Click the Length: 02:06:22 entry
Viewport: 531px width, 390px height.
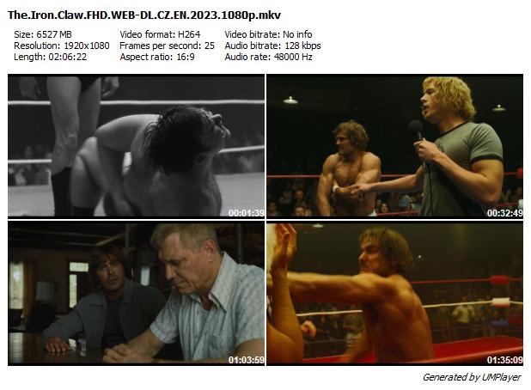(x=50, y=57)
